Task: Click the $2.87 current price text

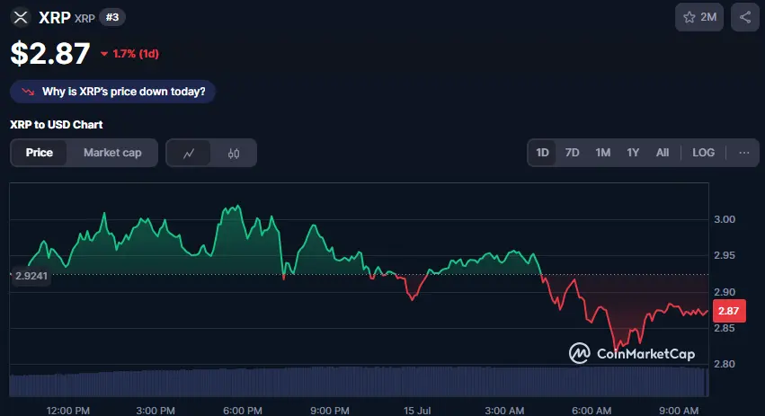Action: [50, 53]
